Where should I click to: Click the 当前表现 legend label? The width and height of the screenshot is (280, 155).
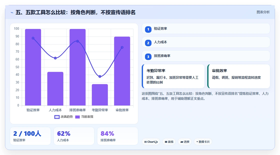[x=87, y=117]
